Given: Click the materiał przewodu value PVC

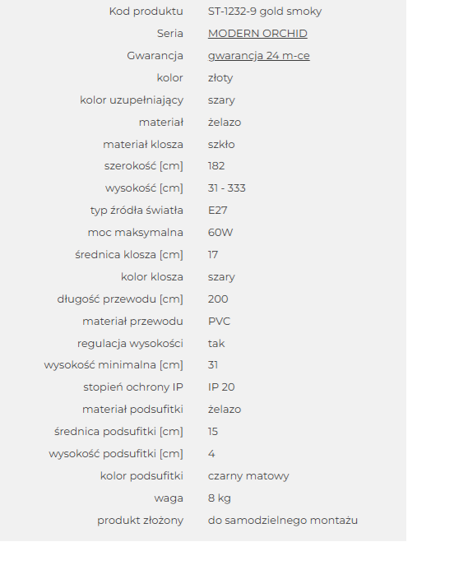Looking at the screenshot, I should pyautogui.click(x=219, y=322).
